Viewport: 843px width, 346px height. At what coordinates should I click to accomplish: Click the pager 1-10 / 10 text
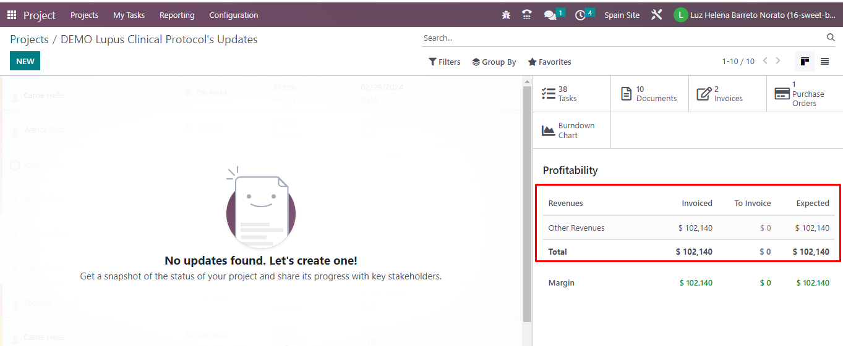738,62
